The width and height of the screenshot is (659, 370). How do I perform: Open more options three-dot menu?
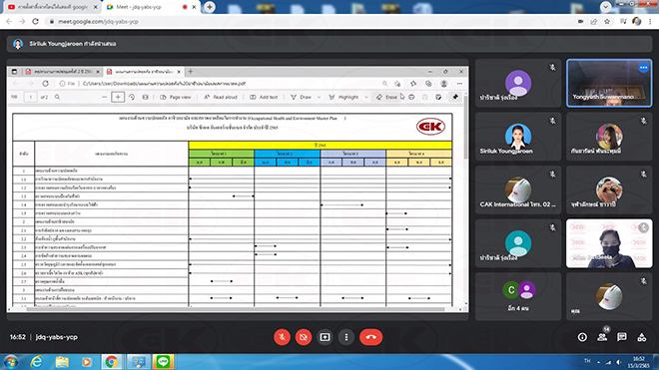346,337
